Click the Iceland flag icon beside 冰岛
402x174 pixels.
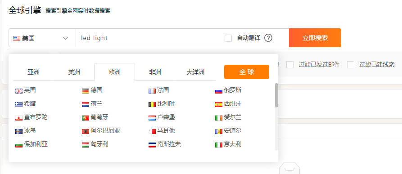tap(19, 132)
